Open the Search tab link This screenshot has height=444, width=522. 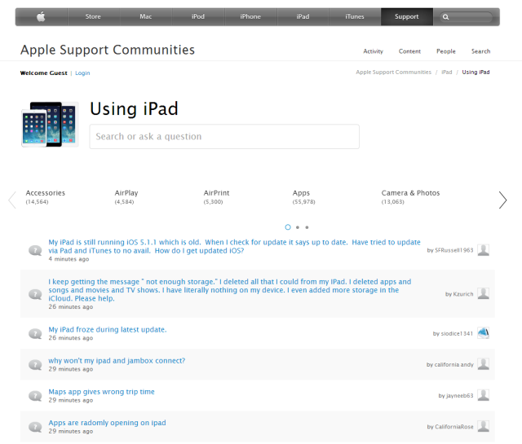pyautogui.click(x=480, y=51)
